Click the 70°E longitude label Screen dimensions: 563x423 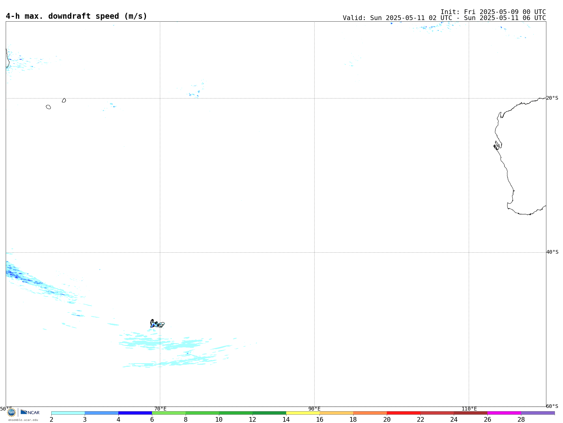[160, 409]
